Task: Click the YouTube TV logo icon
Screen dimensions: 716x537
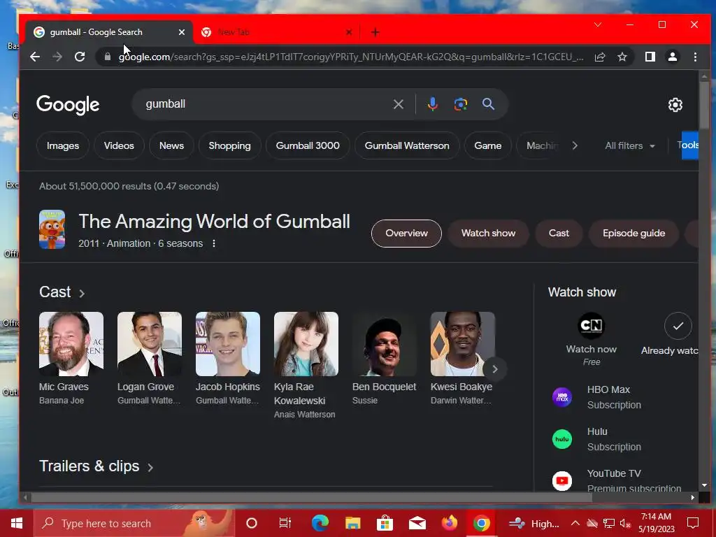Action: [x=562, y=481]
